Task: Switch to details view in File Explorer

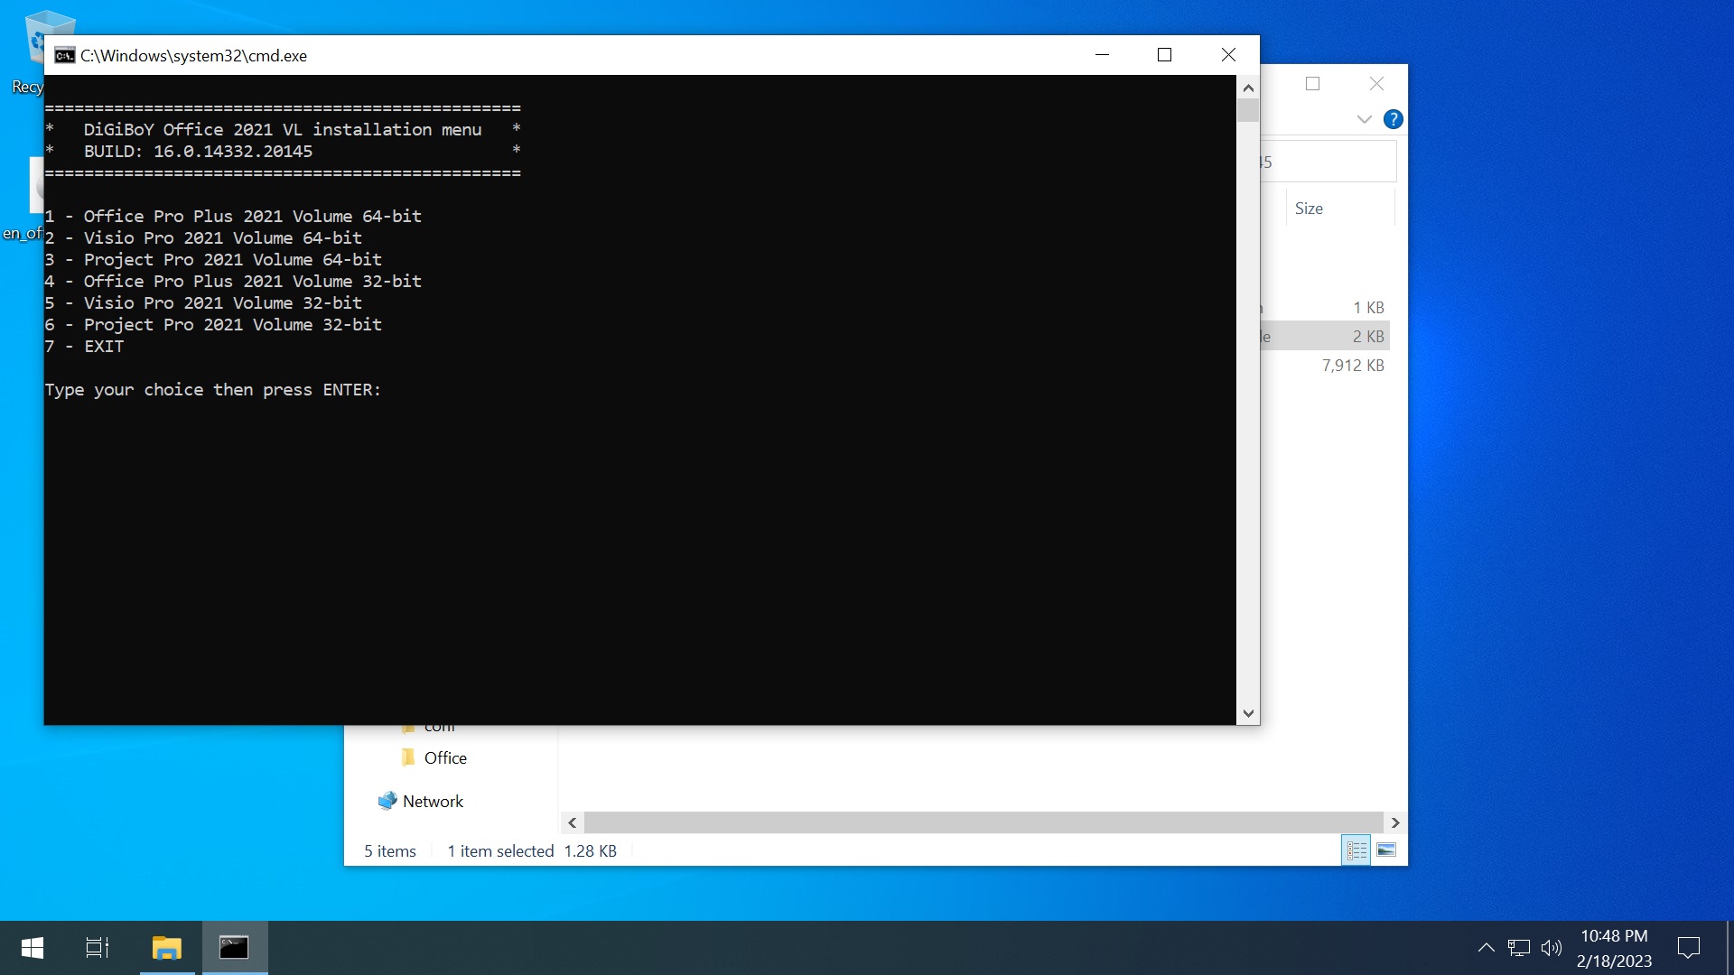Action: click(x=1356, y=850)
